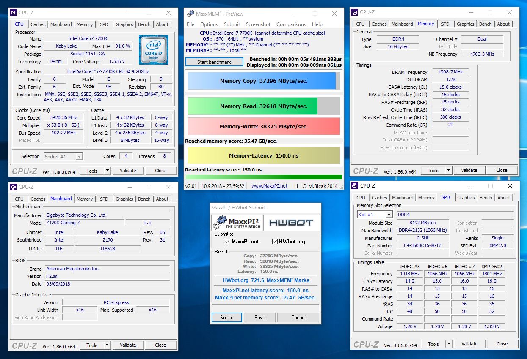This screenshot has height=359, width=527.
Task: Click the Z170X-Gaming 7 model field
Action: 85,223
